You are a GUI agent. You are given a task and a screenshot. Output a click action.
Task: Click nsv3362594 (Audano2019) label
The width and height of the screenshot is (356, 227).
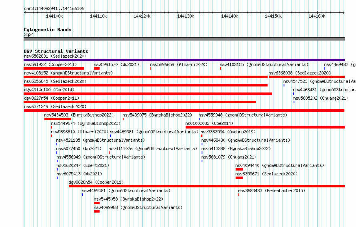pyautogui.click(x=228, y=132)
